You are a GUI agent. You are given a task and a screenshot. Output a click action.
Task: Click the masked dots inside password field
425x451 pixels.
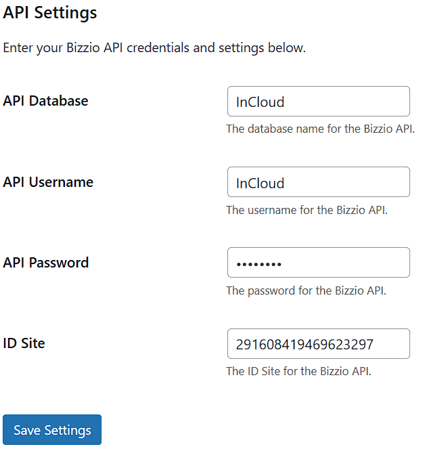tap(259, 264)
